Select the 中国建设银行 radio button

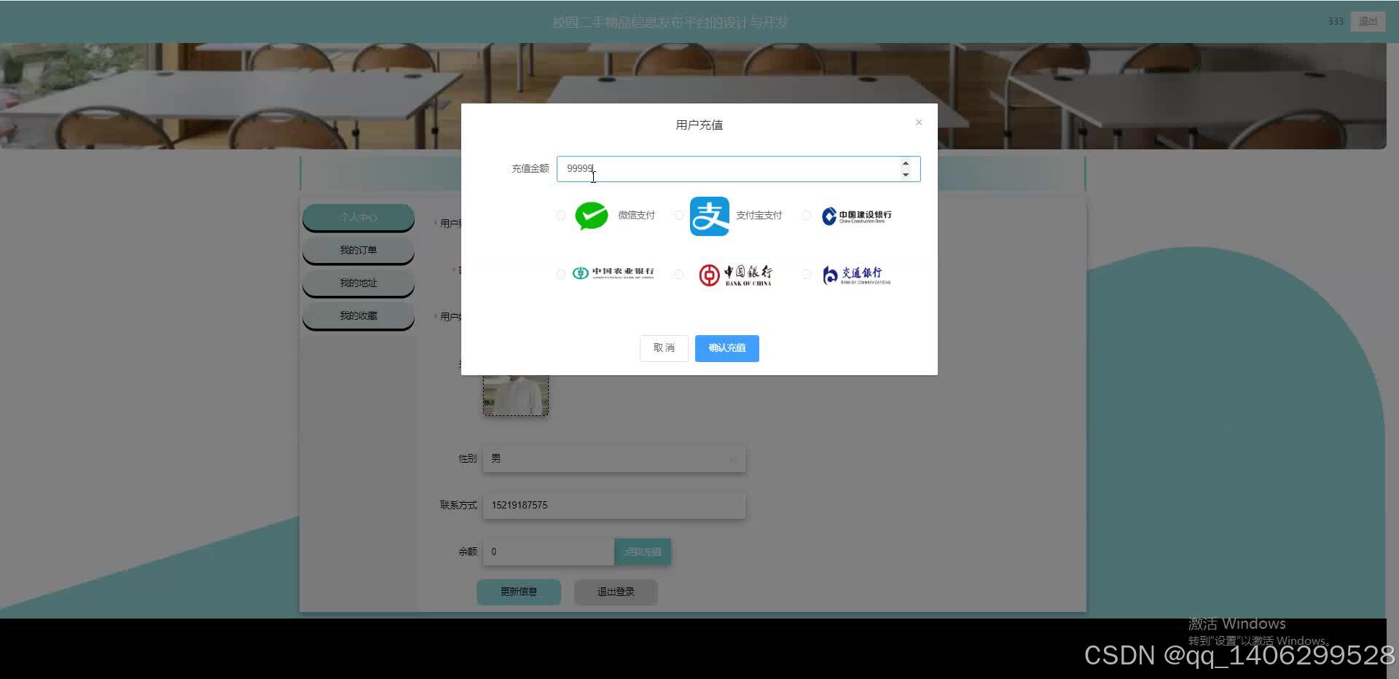pyautogui.click(x=806, y=216)
